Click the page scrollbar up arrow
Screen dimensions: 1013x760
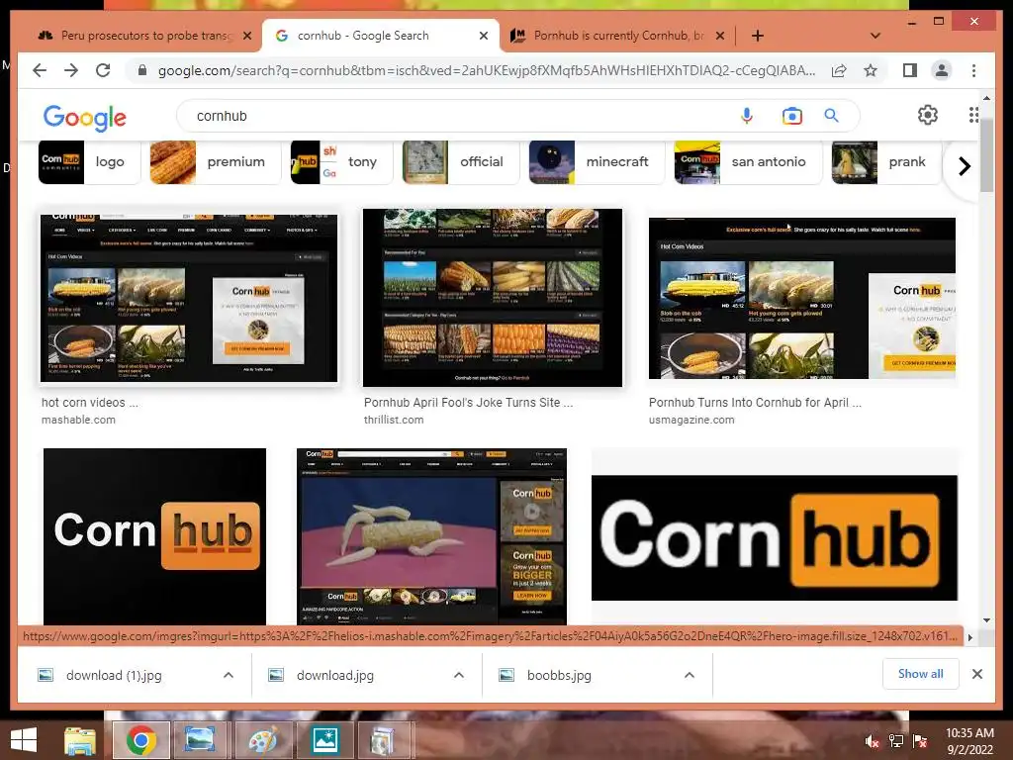[x=986, y=98]
